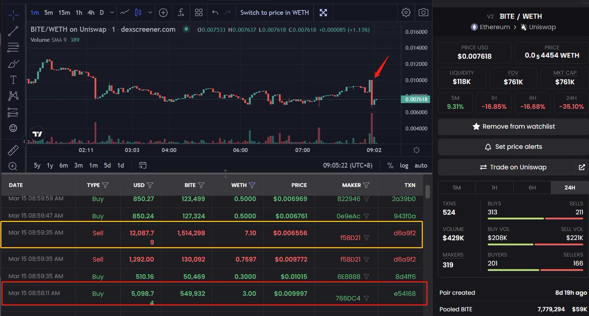Viewport: 589px width, 316px height.
Task: Set chart range to 1y
Action: click(x=50, y=165)
